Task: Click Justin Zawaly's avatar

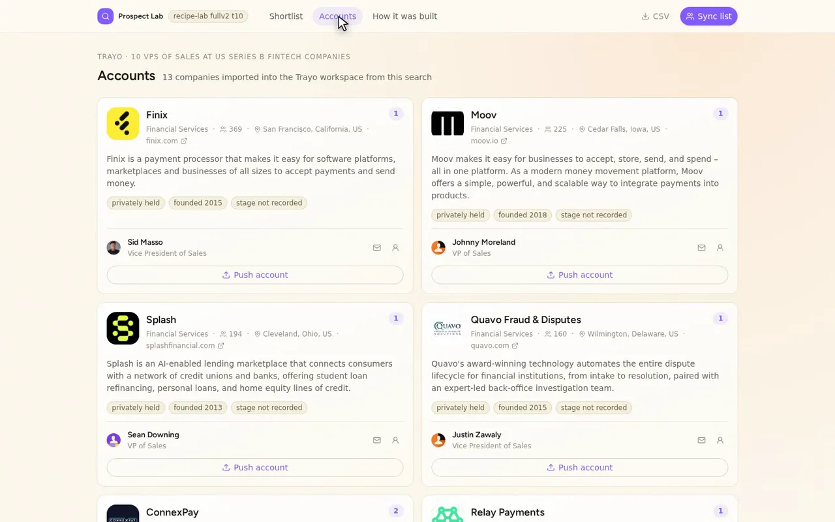Action: pos(438,440)
